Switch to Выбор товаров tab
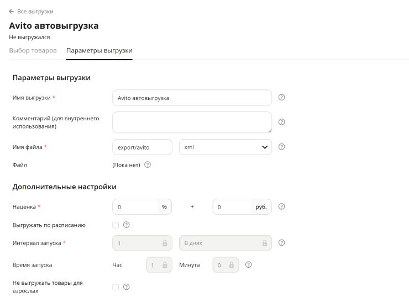The image size is (409, 303). (x=33, y=51)
